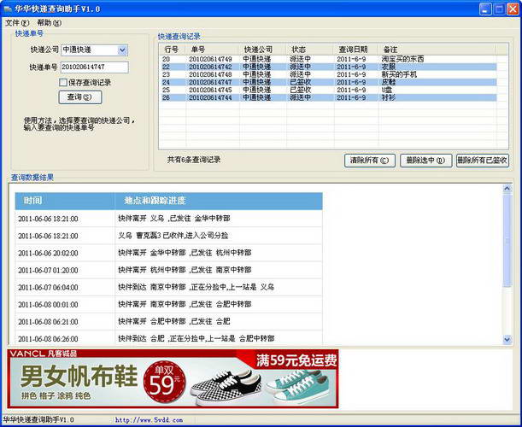Click the 快递公司 column header in records
Viewport: 522px width, 427px height.
263,50
